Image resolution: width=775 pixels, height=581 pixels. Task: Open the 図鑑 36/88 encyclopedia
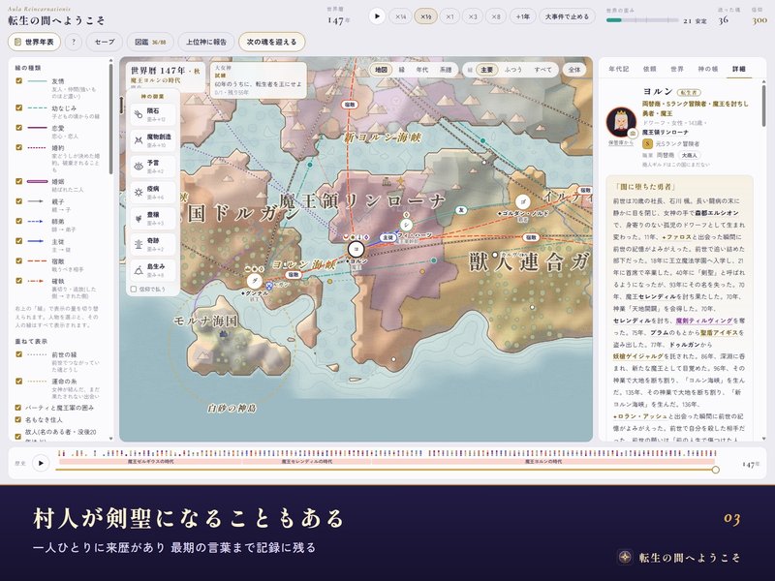(x=150, y=42)
